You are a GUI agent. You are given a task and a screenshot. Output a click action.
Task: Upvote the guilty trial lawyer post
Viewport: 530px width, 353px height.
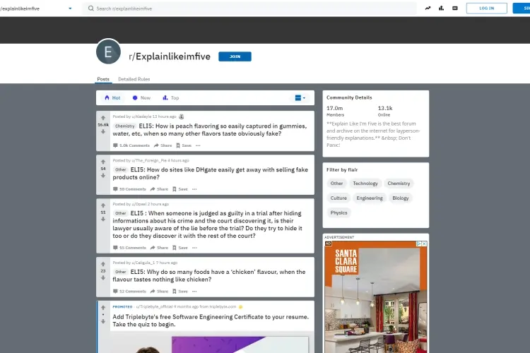click(x=103, y=205)
